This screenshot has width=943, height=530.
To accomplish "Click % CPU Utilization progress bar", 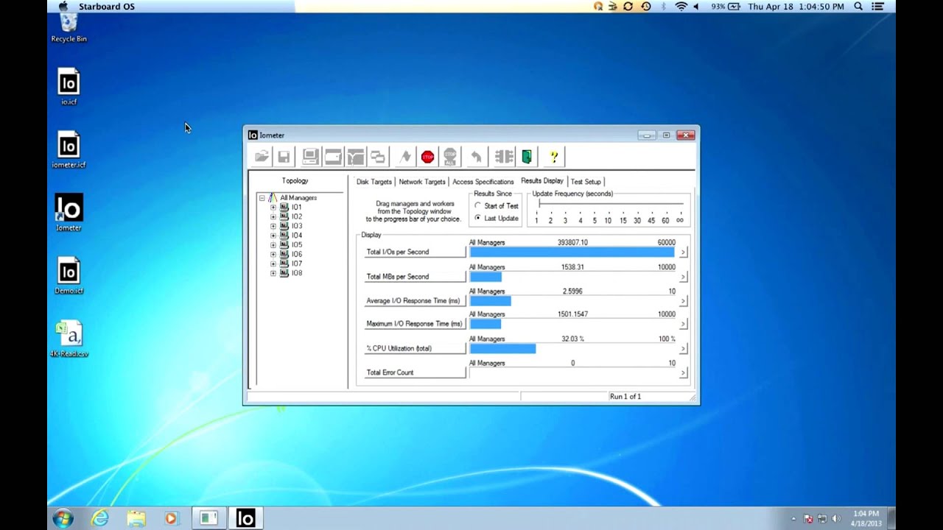I will click(x=573, y=348).
